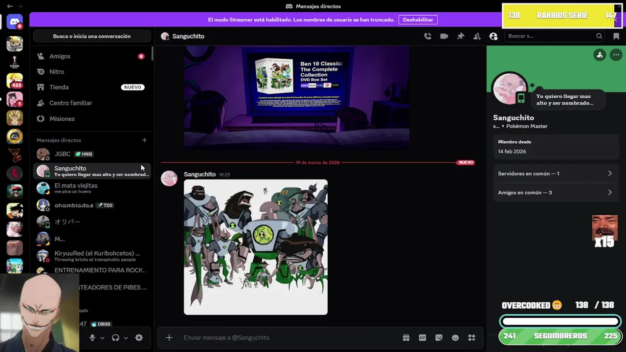Open the GIF picker

[423, 338]
